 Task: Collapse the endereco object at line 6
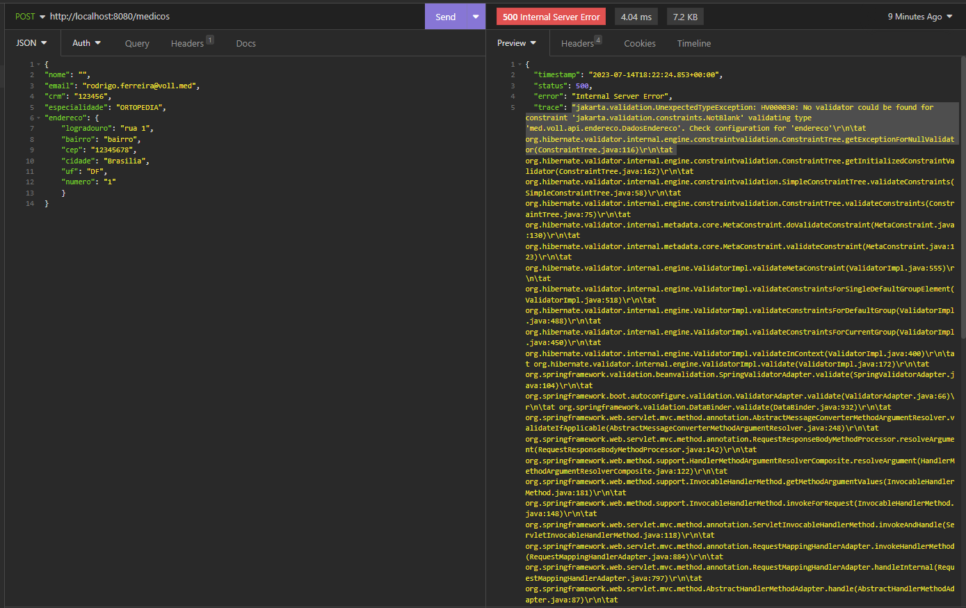tap(39, 118)
